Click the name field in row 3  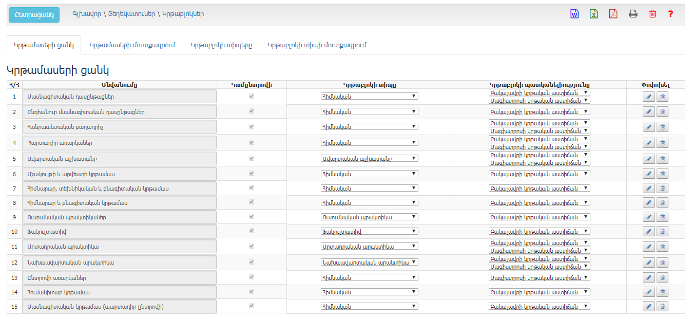tap(120, 127)
